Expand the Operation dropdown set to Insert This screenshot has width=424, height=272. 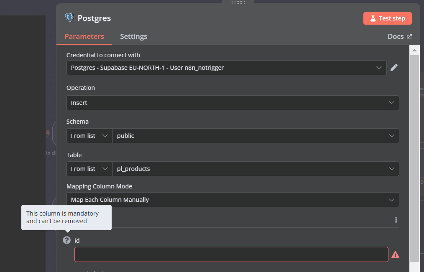[x=232, y=103]
